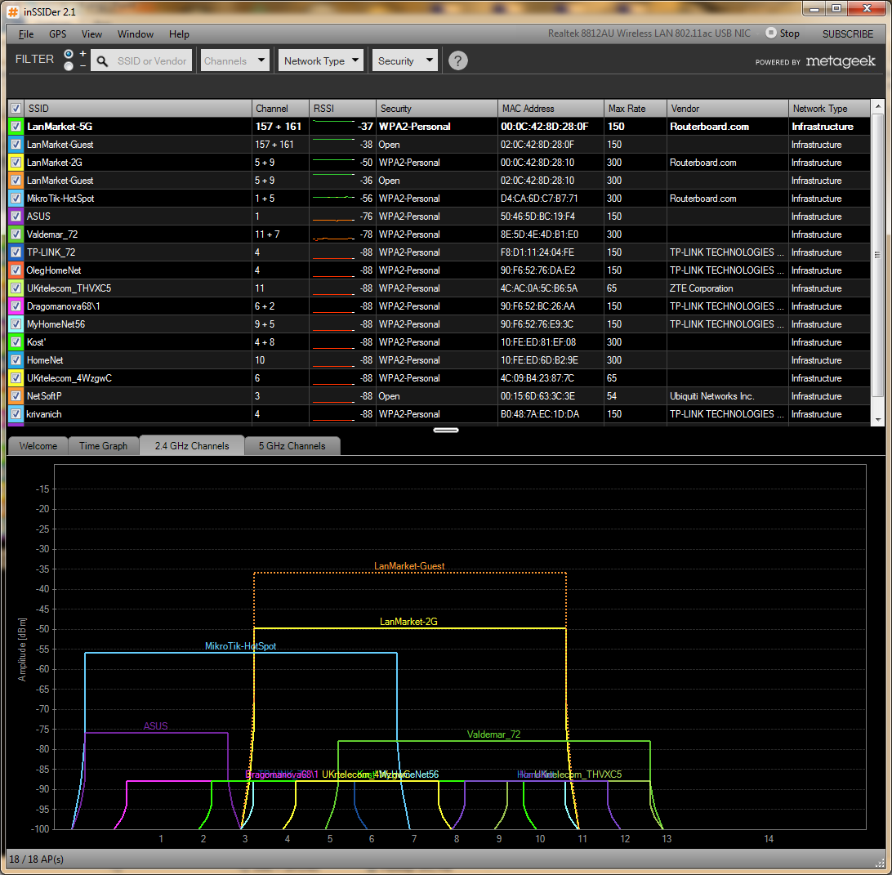892x875 pixels.
Task: Type in the SSID or Vendor field
Action: coord(152,61)
